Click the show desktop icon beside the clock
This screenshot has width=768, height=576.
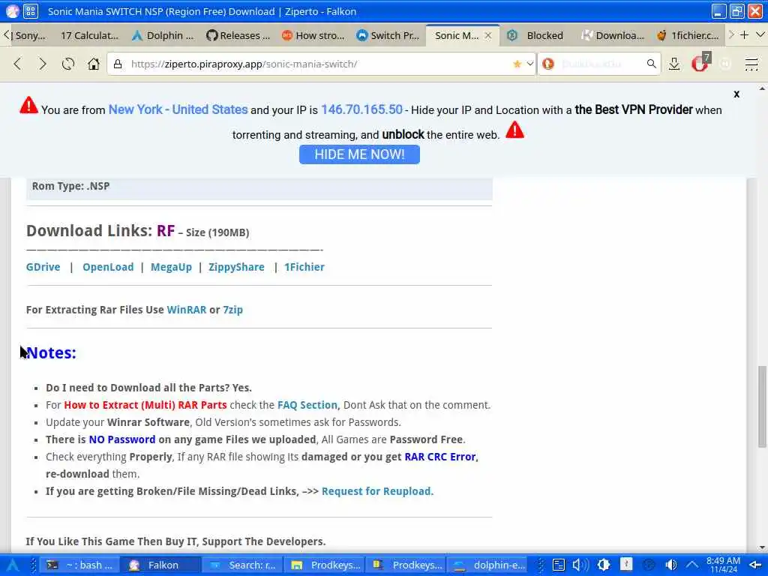(x=755, y=565)
